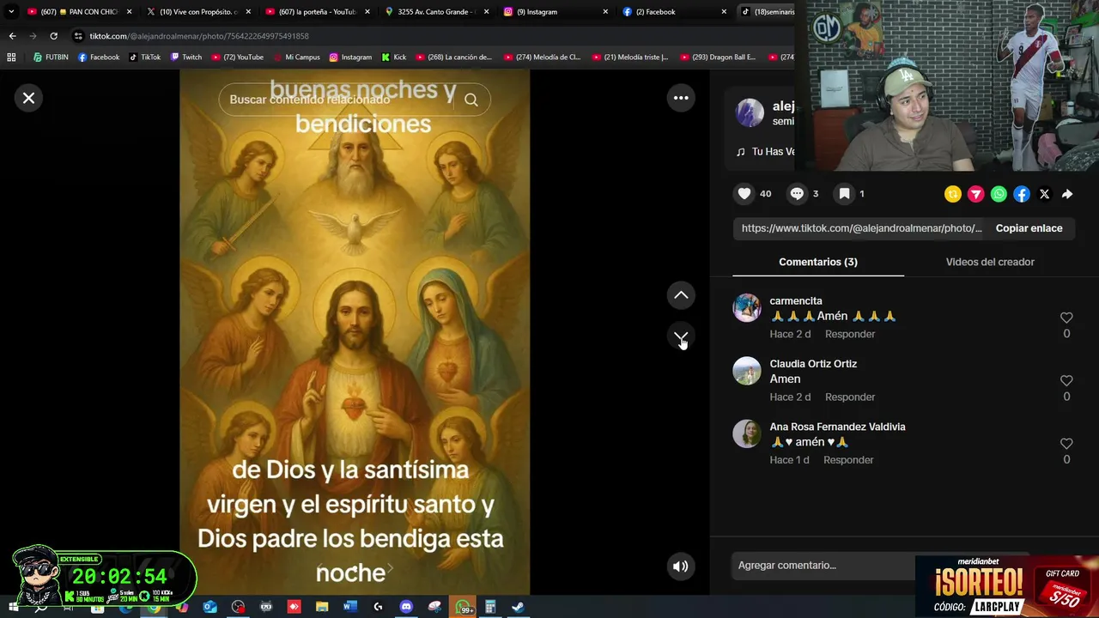This screenshot has width=1099, height=618.
Task: Switch to the PAN CON CHICH YouTube tab
Action: click(x=78, y=12)
